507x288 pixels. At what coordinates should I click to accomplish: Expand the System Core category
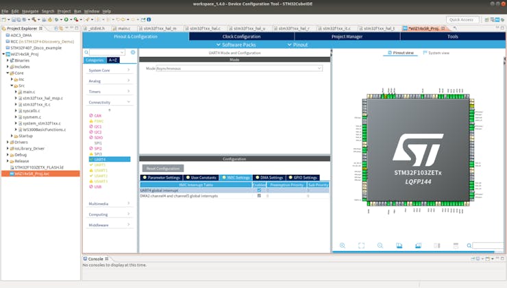coord(110,70)
